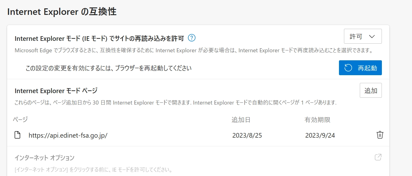This screenshot has width=412, height=176.
Task: Click the added date 2023/8/25
Action: tap(247, 135)
